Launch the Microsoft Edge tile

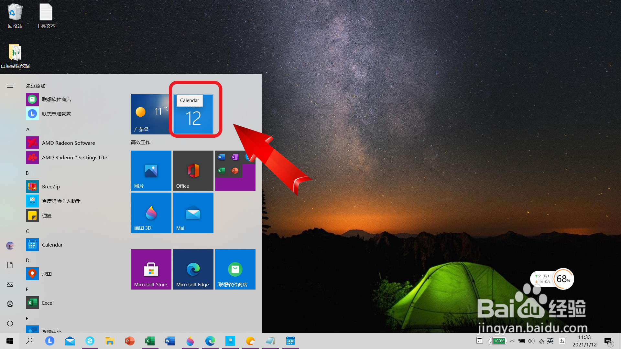pyautogui.click(x=193, y=269)
